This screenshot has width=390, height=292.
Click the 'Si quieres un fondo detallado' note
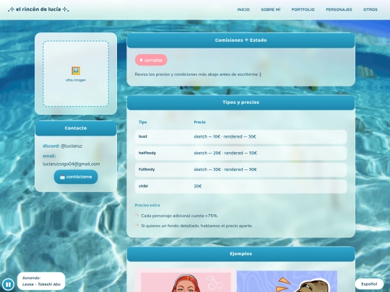click(x=196, y=226)
